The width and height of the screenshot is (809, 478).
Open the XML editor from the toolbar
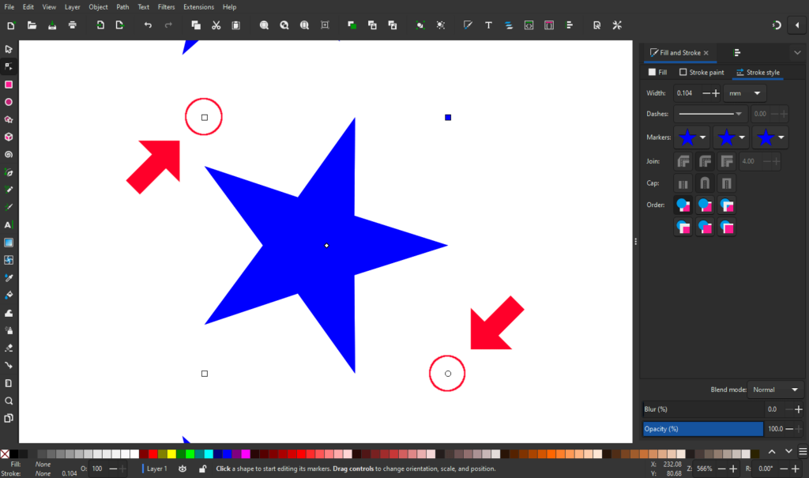(x=529, y=25)
